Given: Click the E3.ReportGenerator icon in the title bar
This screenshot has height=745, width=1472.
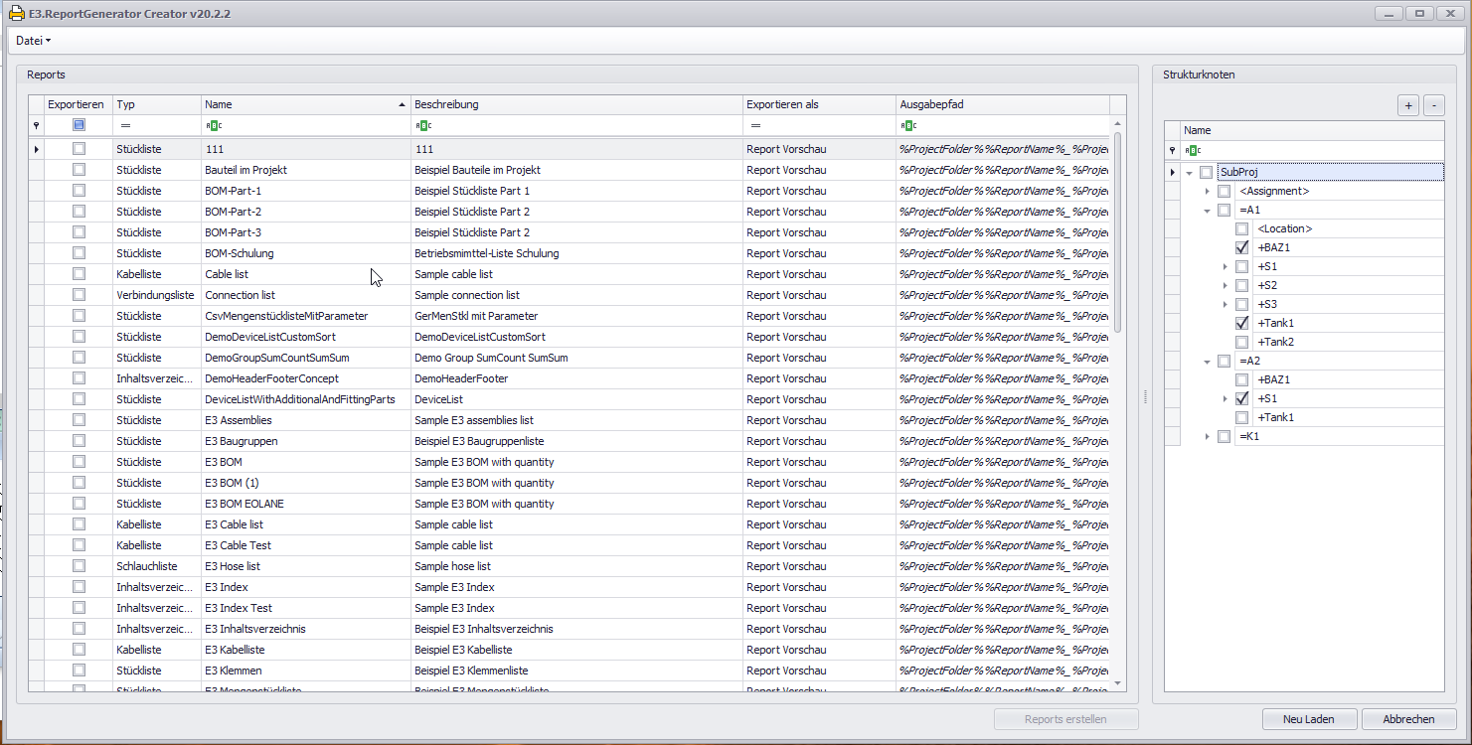Looking at the screenshot, I should (16, 13).
